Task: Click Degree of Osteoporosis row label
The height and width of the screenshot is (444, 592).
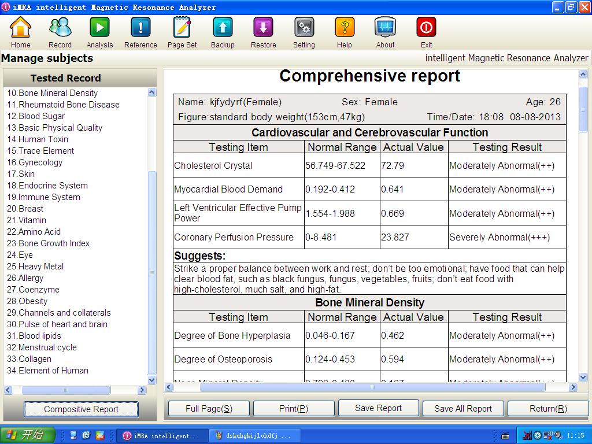Action: click(223, 360)
